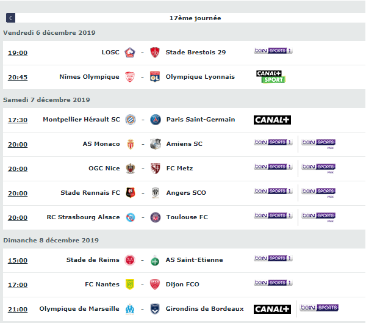Open the 19:00 LOSC match time link

[x=18, y=53]
